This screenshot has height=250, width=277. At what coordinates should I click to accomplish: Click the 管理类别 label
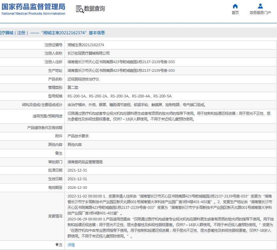coord(55,87)
